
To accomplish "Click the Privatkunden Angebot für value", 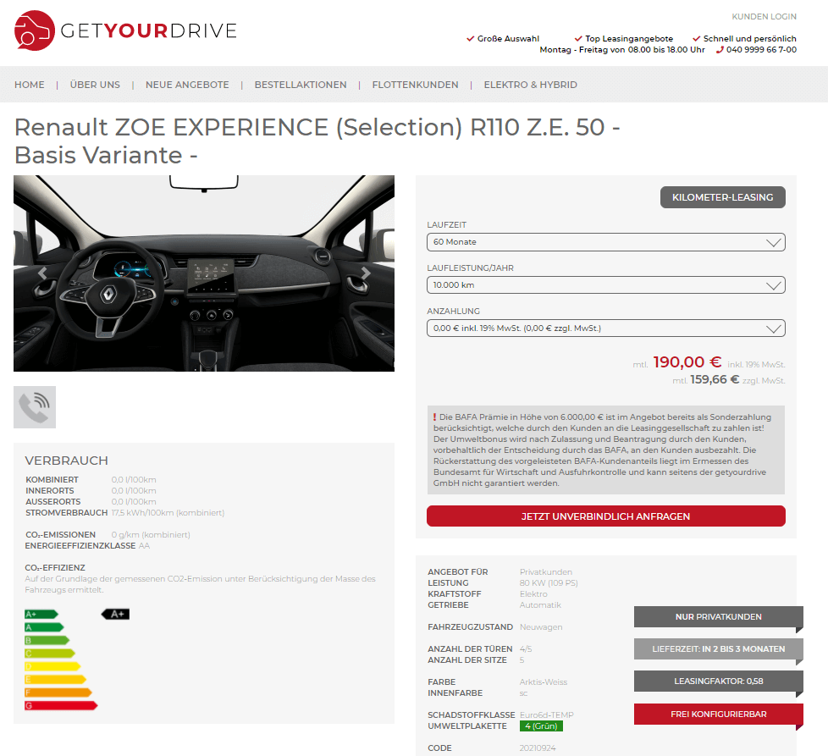I will point(546,571).
